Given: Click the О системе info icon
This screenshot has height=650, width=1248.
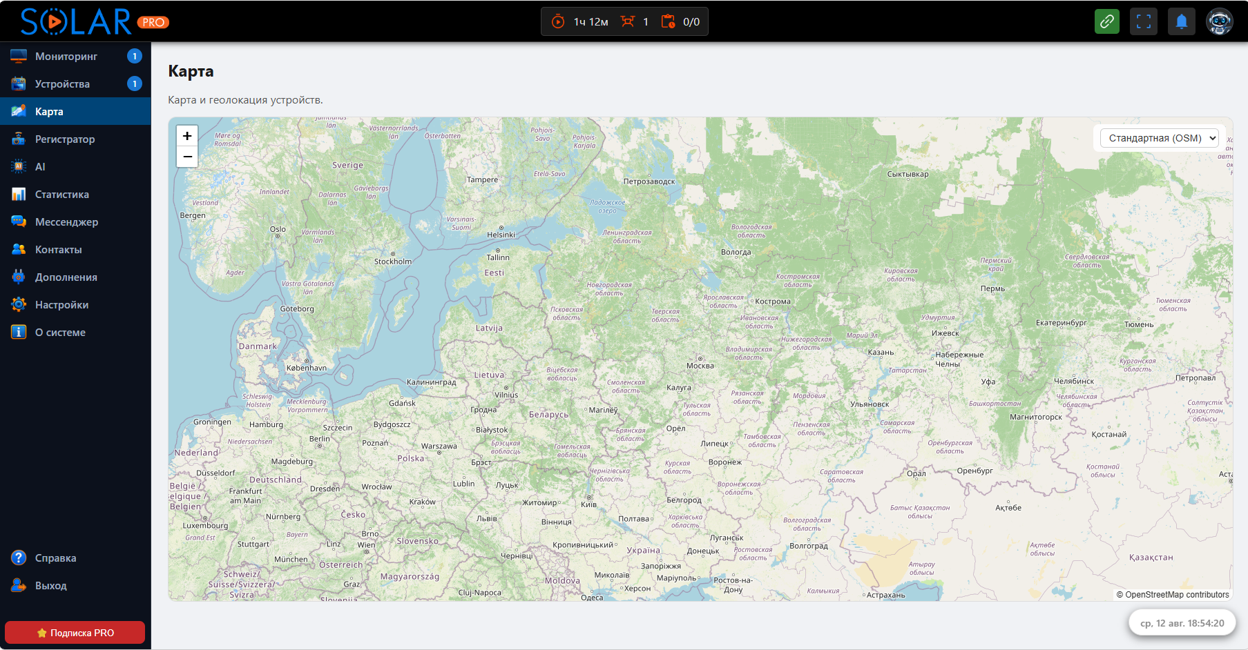Looking at the screenshot, I should tap(19, 332).
